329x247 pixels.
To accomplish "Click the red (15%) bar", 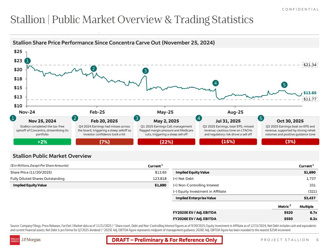I will pos(228,142).
